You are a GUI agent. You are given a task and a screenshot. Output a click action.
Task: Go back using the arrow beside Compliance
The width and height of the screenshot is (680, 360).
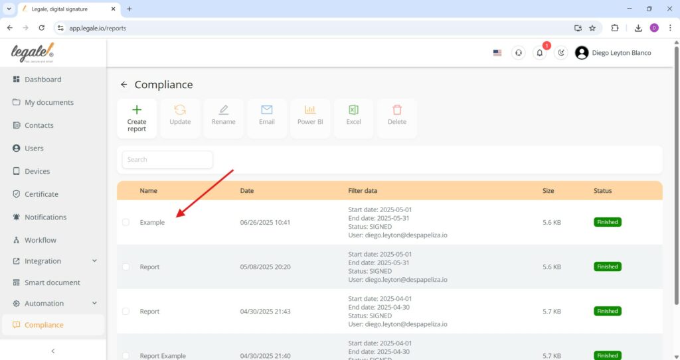coord(124,84)
